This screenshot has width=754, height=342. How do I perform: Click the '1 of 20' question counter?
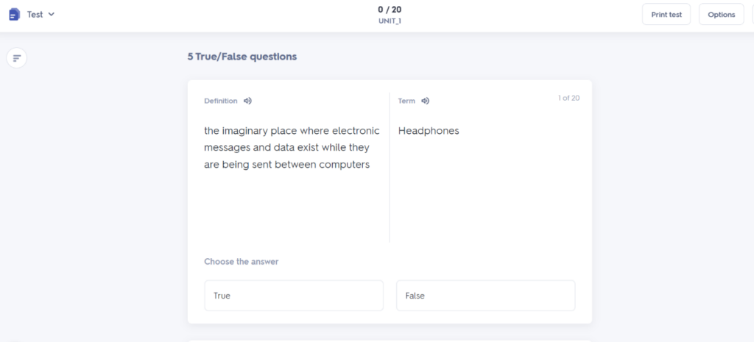568,98
